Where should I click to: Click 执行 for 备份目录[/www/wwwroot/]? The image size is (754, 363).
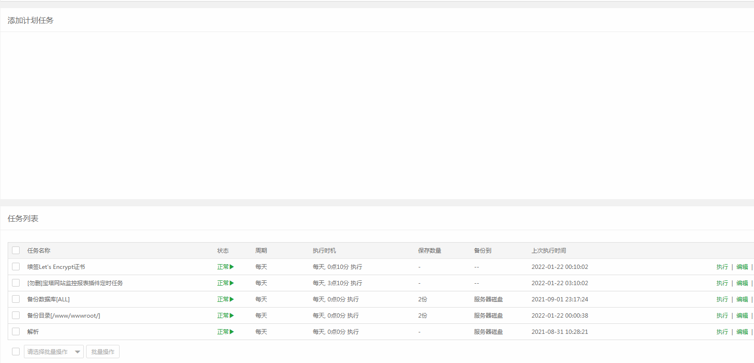click(x=722, y=316)
